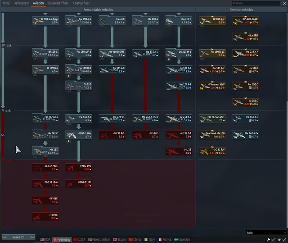The image size is (288, 243).
Task: Click the Search input field
Action: tap(256, 3)
